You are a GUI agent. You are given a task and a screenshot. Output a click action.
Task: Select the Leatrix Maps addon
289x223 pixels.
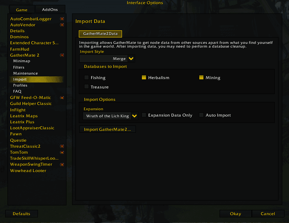[24, 116]
